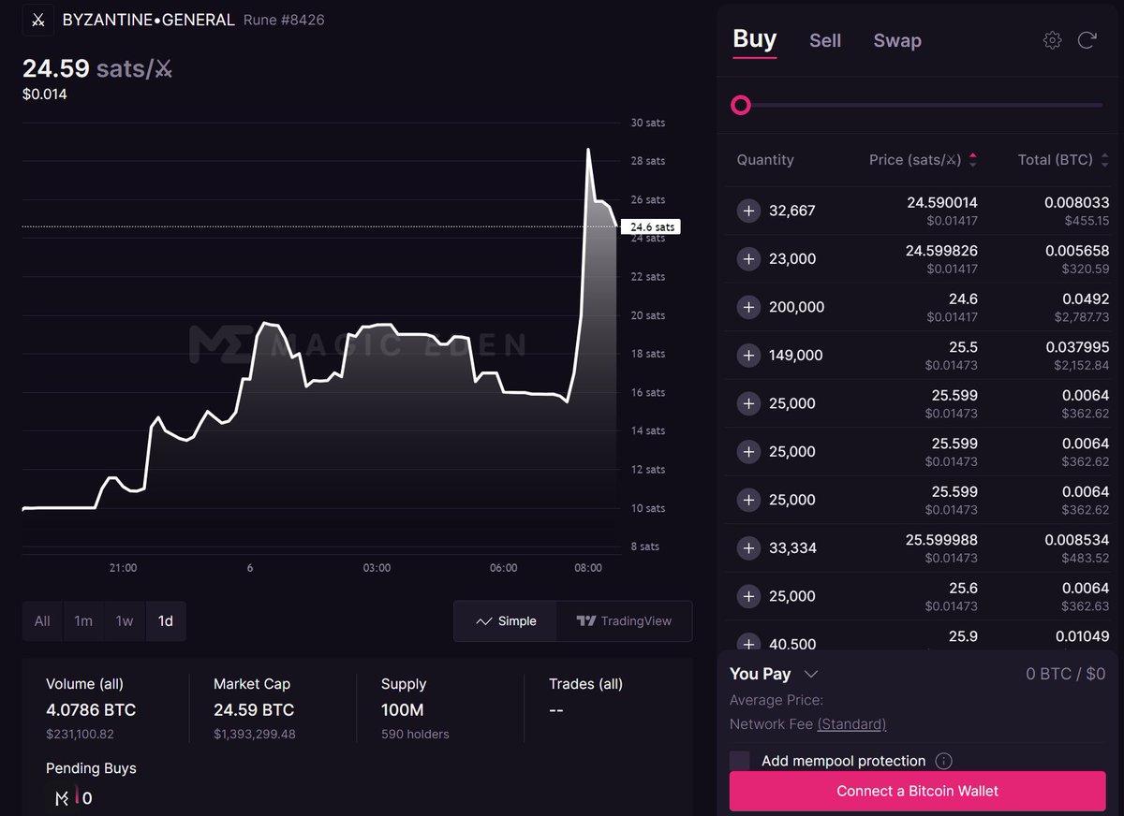Click the 25.599988 price cell

coord(942,540)
